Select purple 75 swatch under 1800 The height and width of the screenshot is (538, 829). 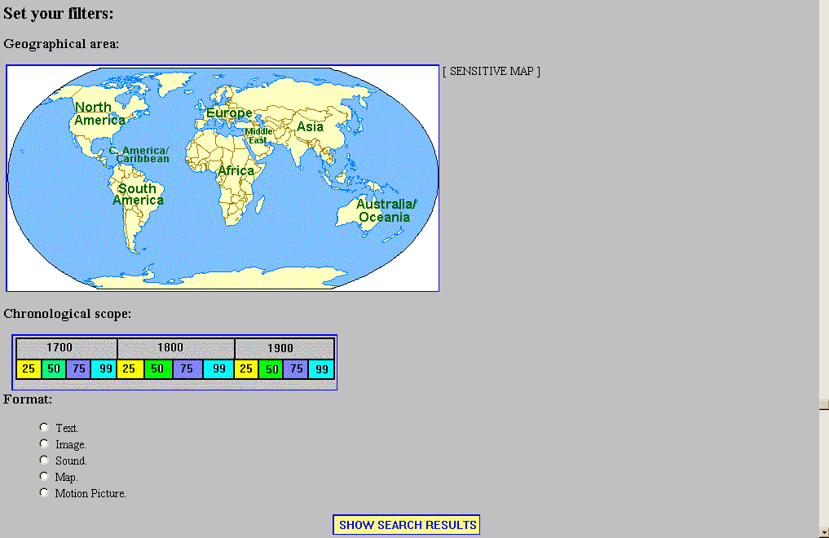(187, 369)
